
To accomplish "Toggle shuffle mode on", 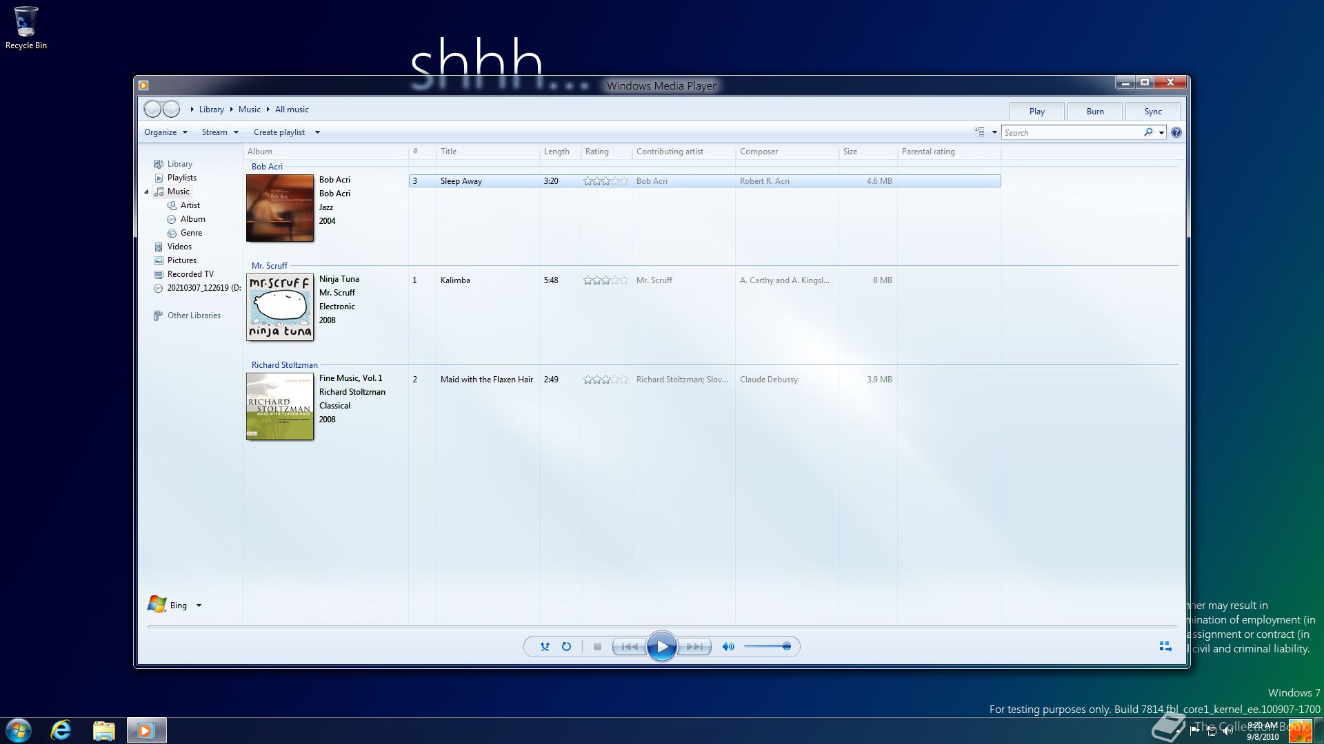I will click(545, 647).
